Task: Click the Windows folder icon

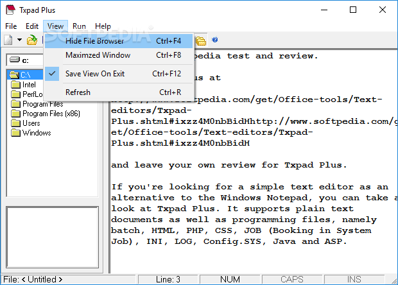Action: [16, 133]
